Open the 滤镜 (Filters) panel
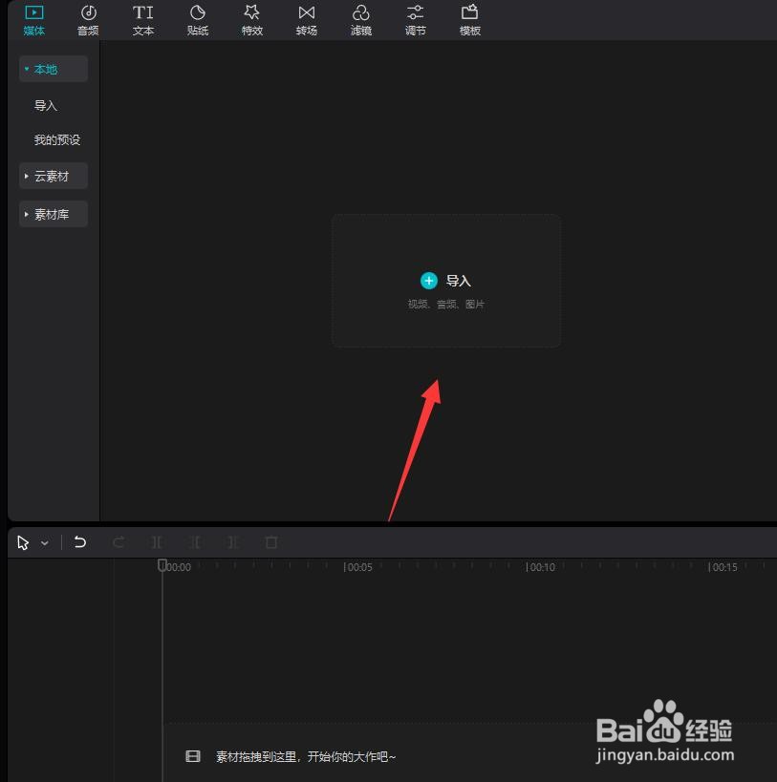Image resolution: width=777 pixels, height=782 pixels. pyautogui.click(x=360, y=19)
